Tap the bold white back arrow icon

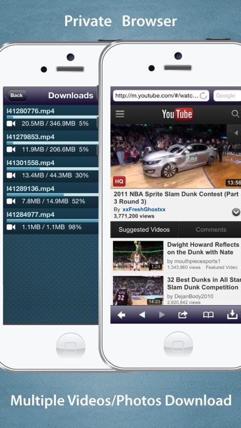click(x=121, y=315)
